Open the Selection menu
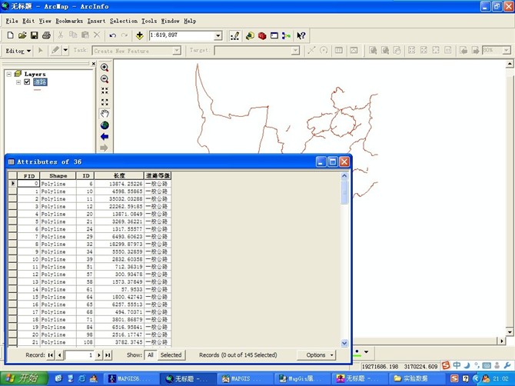 coord(124,22)
